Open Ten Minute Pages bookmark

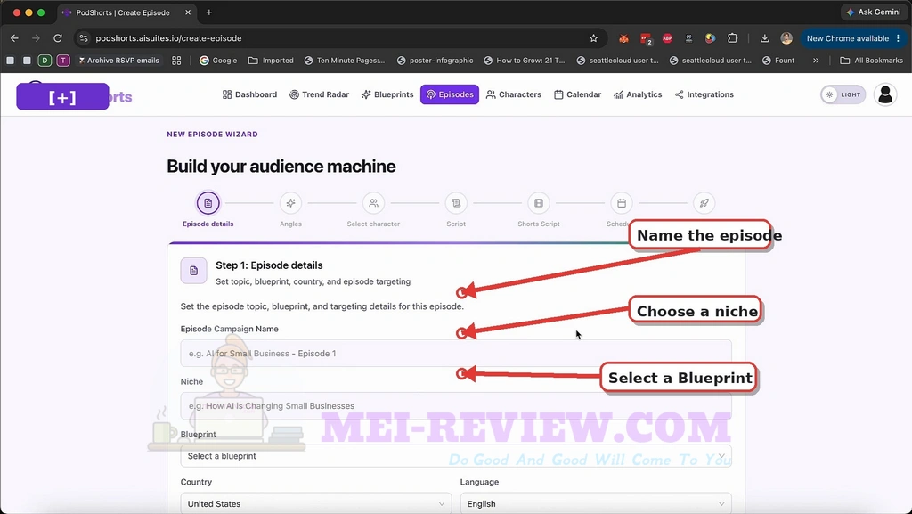345,61
